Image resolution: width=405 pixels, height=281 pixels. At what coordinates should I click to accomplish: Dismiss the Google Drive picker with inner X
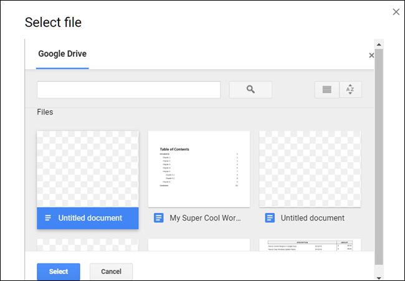pos(371,55)
